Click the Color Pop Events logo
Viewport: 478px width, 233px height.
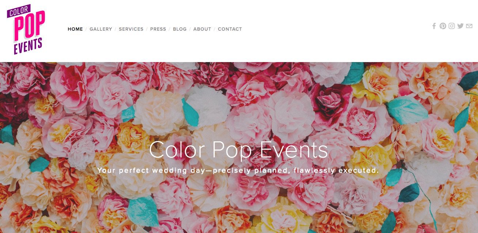tap(26, 29)
